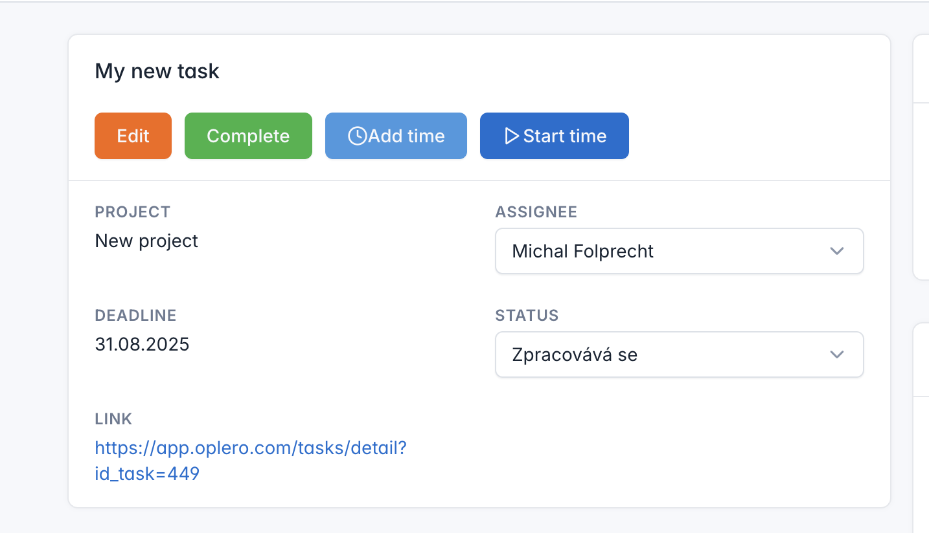Click the My new task title

pos(157,71)
